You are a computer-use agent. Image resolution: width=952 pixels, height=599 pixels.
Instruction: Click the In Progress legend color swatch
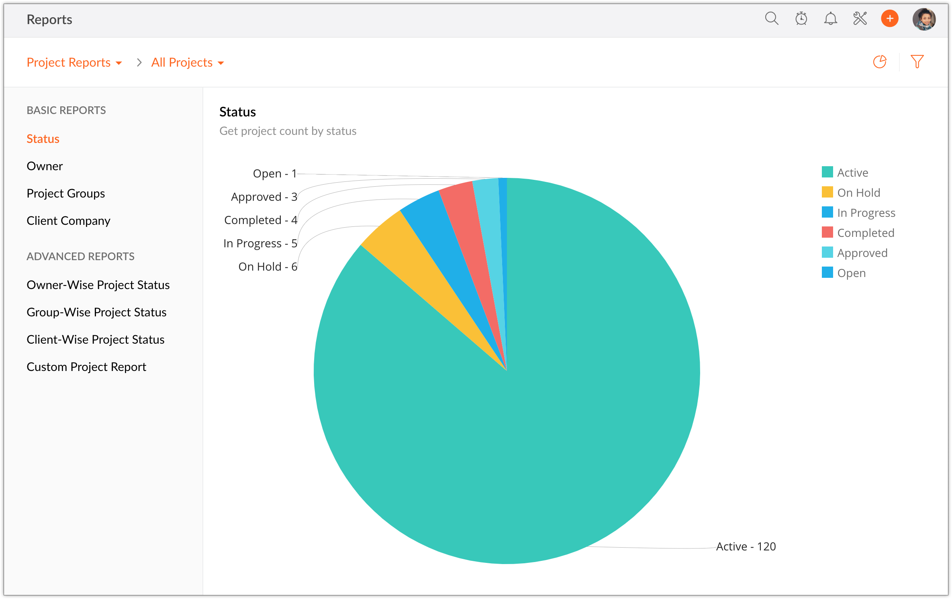point(827,212)
